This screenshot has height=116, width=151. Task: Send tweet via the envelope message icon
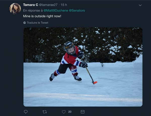[x=83, y=112]
